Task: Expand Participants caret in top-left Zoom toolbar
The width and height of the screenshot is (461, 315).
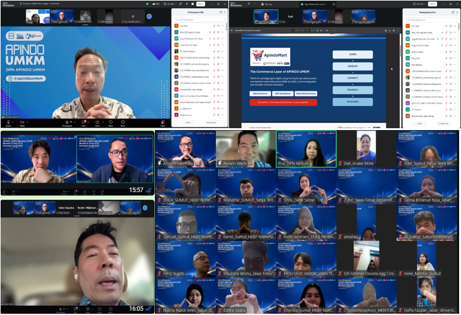Action: coord(75,121)
